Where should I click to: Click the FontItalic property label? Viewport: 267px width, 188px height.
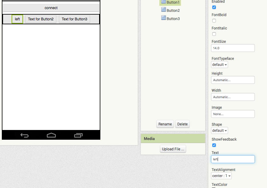[x=219, y=28]
